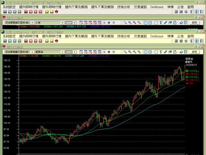Tile windows horizontally icon in front window toolbar
Screen dimensions: 206x155
[181, 41]
